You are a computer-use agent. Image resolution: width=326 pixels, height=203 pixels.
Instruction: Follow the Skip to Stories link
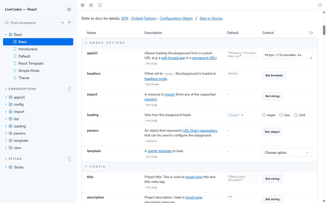[x=211, y=19]
